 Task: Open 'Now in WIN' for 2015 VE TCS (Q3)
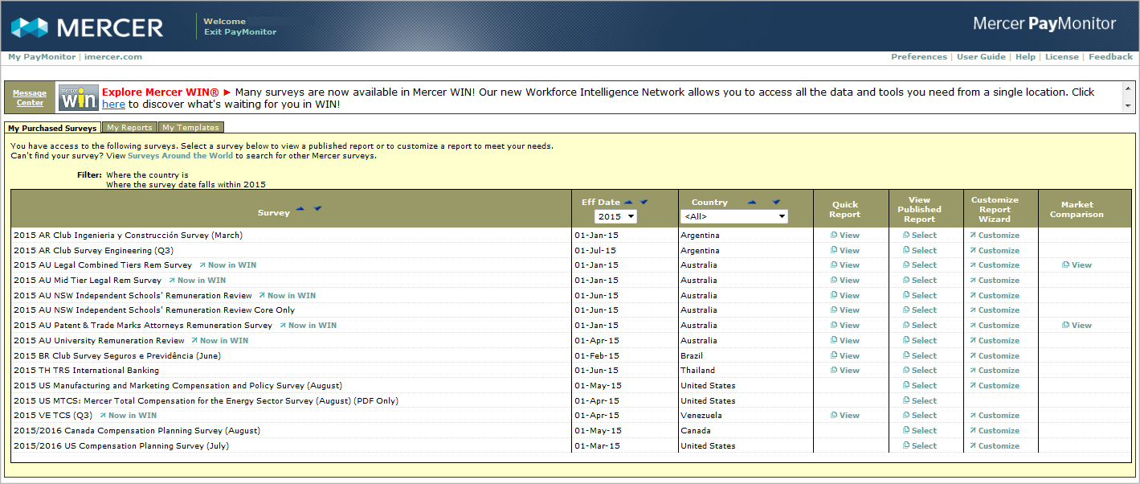click(x=128, y=416)
